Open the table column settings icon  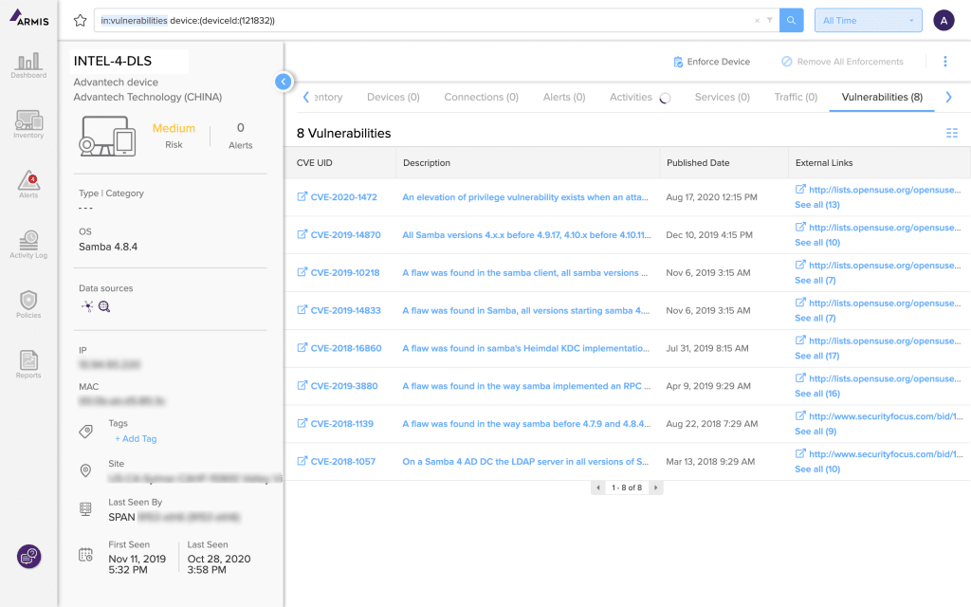(x=952, y=133)
